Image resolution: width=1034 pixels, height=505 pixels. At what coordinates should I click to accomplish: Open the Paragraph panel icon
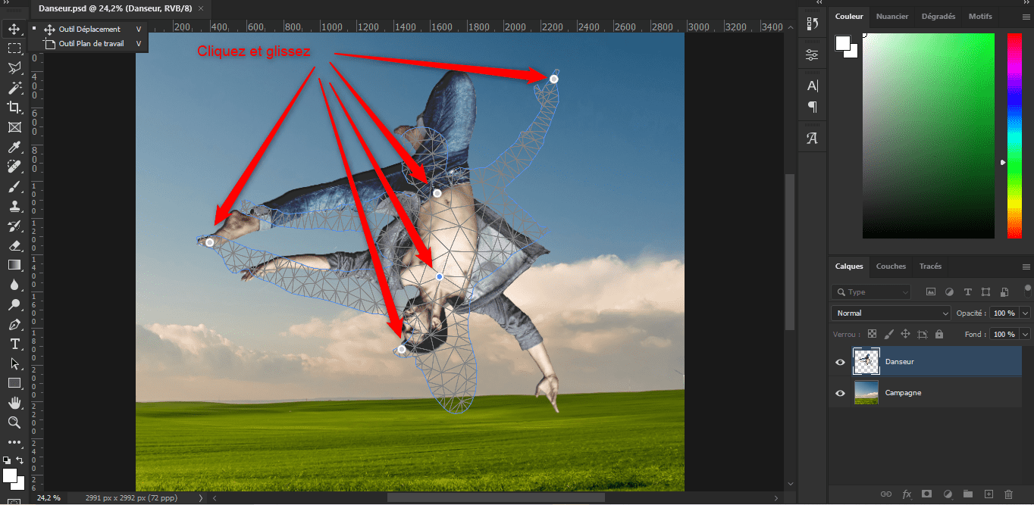(x=813, y=107)
